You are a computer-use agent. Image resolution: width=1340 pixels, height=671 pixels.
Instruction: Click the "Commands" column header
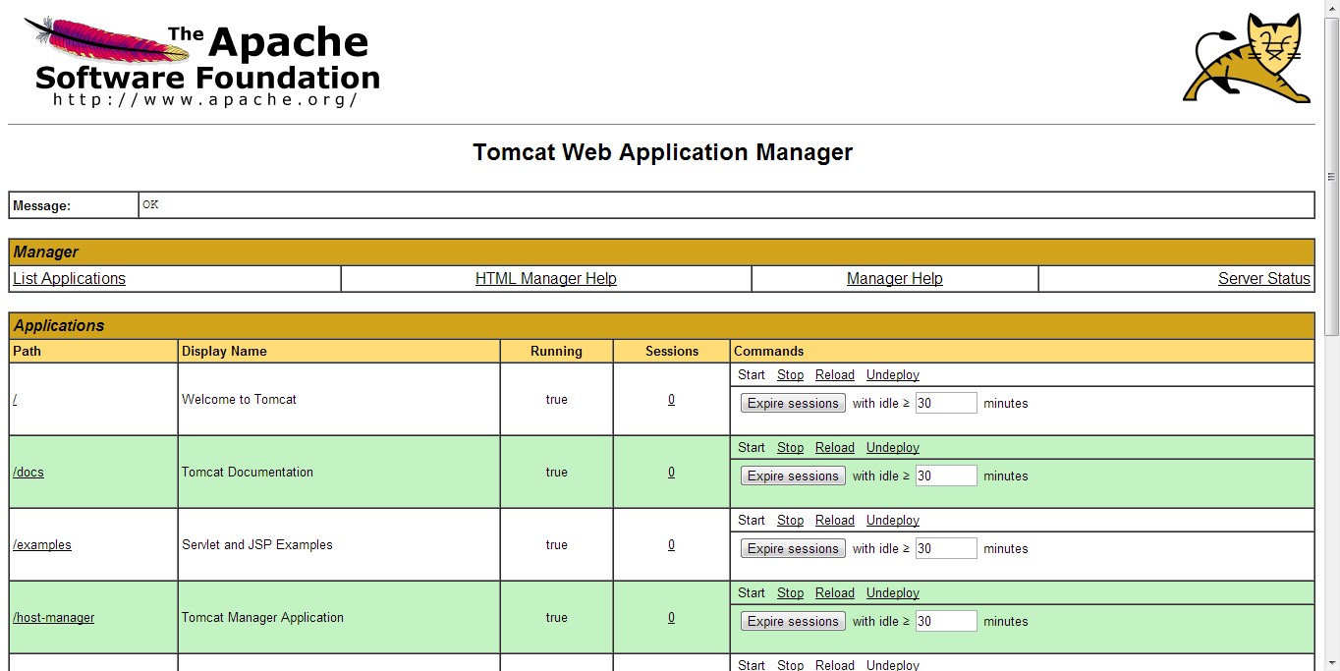tap(769, 352)
